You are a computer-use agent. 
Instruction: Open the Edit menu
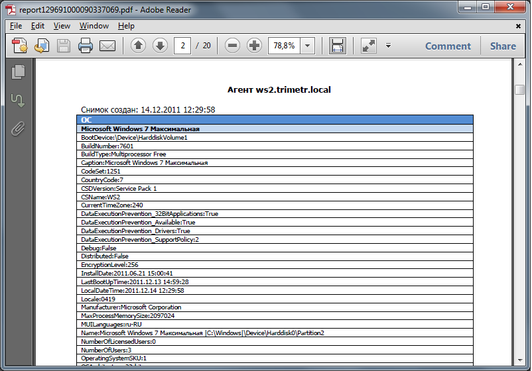tap(38, 26)
